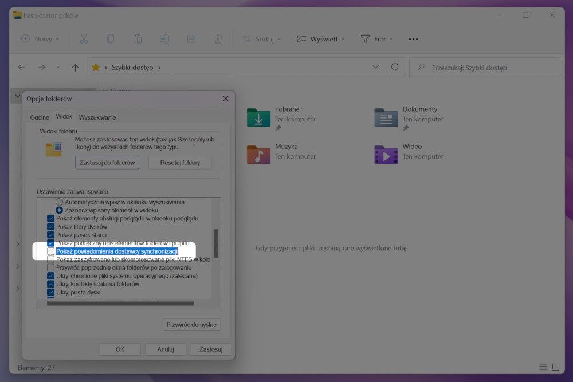573x382 pixels.
Task: Open the Filtr dropdown
Action: (x=377, y=39)
